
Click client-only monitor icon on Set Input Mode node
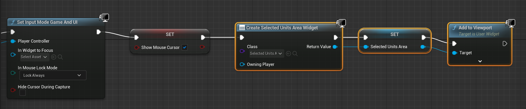point(104,18)
